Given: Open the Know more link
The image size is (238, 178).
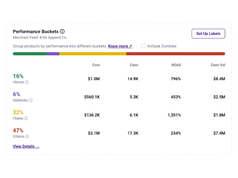Looking at the screenshot, I should (120, 46).
